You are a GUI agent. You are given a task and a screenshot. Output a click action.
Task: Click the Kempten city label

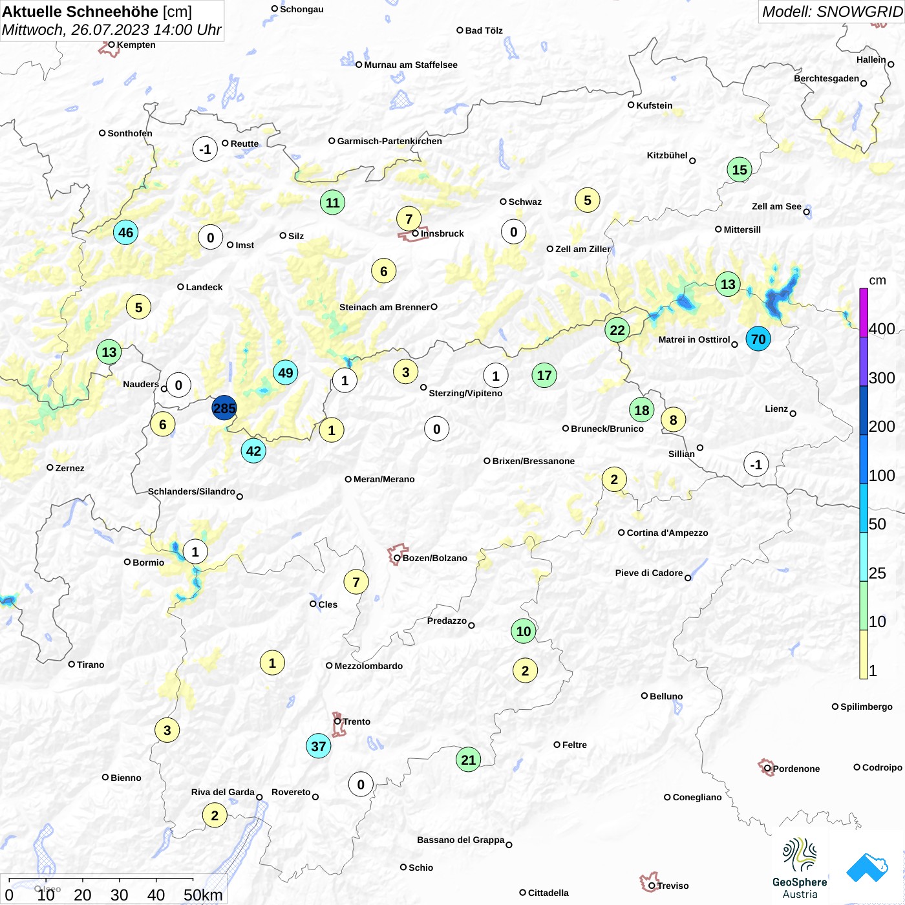coord(136,45)
